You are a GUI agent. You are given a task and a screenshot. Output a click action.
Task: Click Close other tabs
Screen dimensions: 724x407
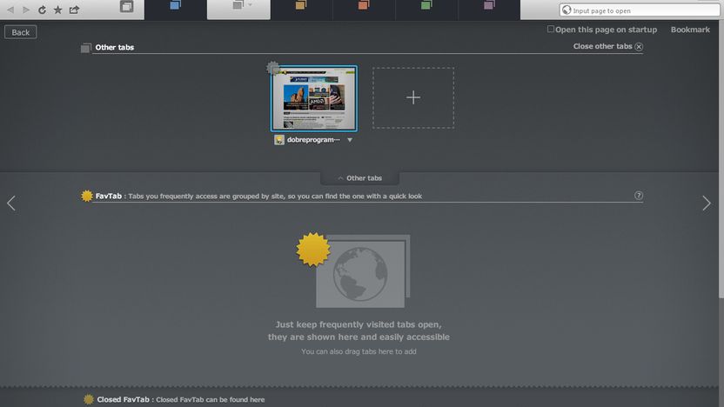coord(602,46)
